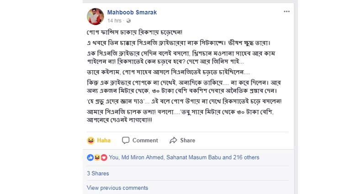The image size is (361, 194).
Task: Click the "14 hrs" post timestamp
Action: point(114,21)
